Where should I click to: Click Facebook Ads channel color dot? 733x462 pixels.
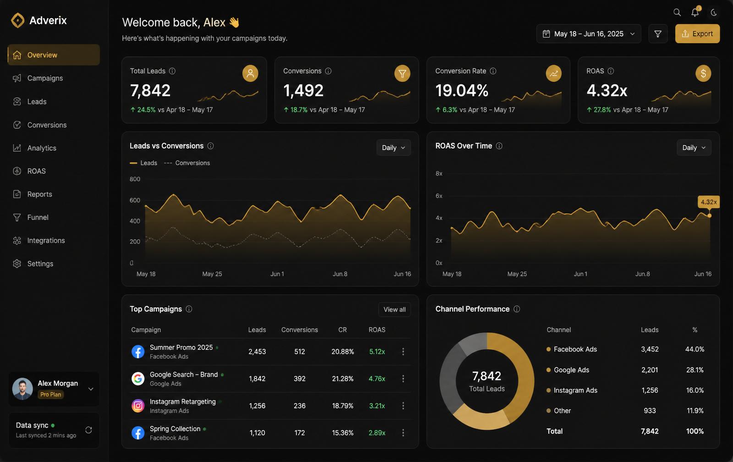pyautogui.click(x=548, y=349)
